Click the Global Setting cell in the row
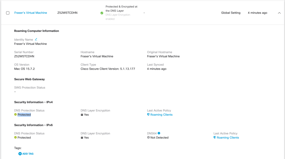The width and height of the screenshot is (285, 159). (x=231, y=13)
